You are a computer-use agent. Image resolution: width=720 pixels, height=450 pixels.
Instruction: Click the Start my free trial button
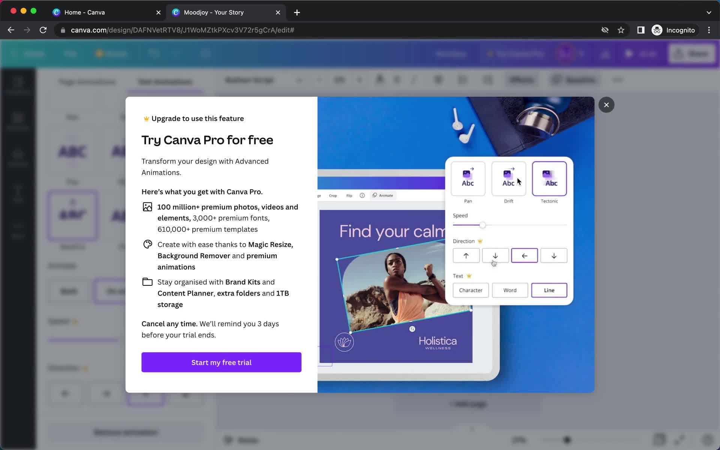pyautogui.click(x=221, y=362)
